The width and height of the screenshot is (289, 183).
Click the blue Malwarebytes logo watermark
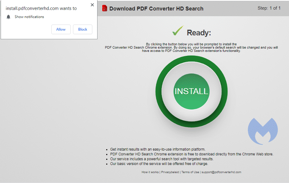pos(263,131)
